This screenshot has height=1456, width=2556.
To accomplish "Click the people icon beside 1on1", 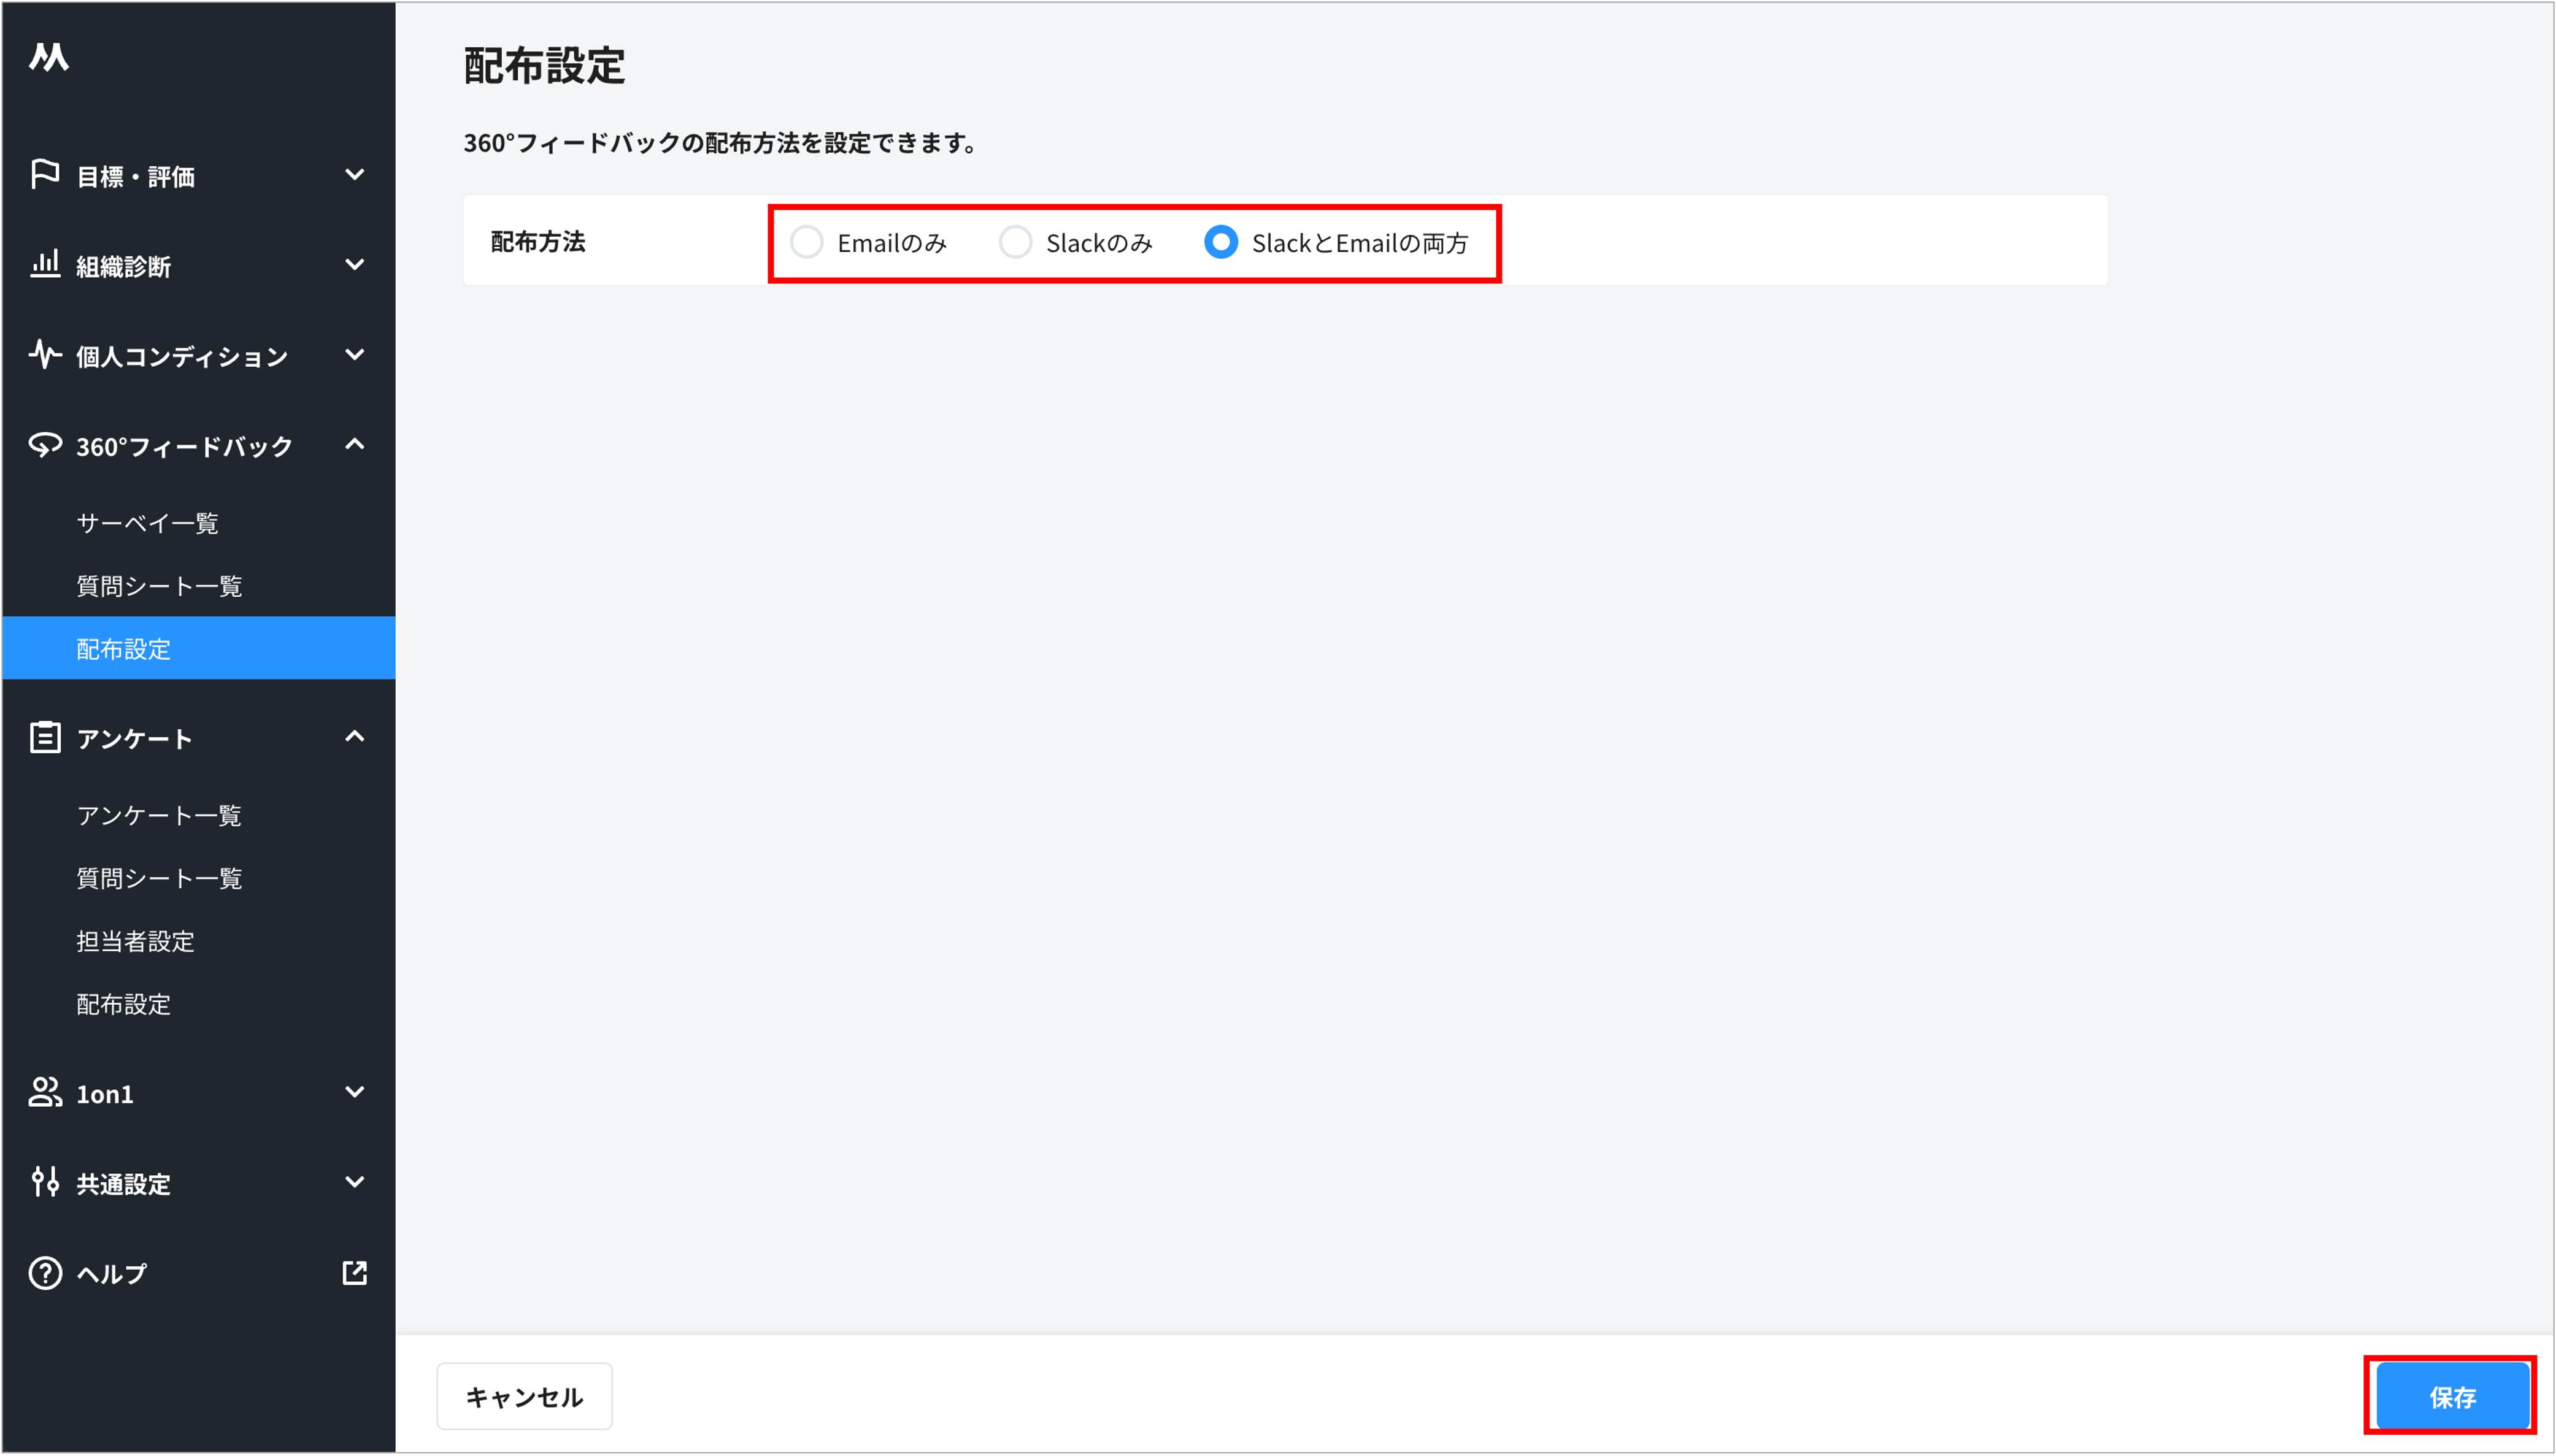I will coord(45,1092).
